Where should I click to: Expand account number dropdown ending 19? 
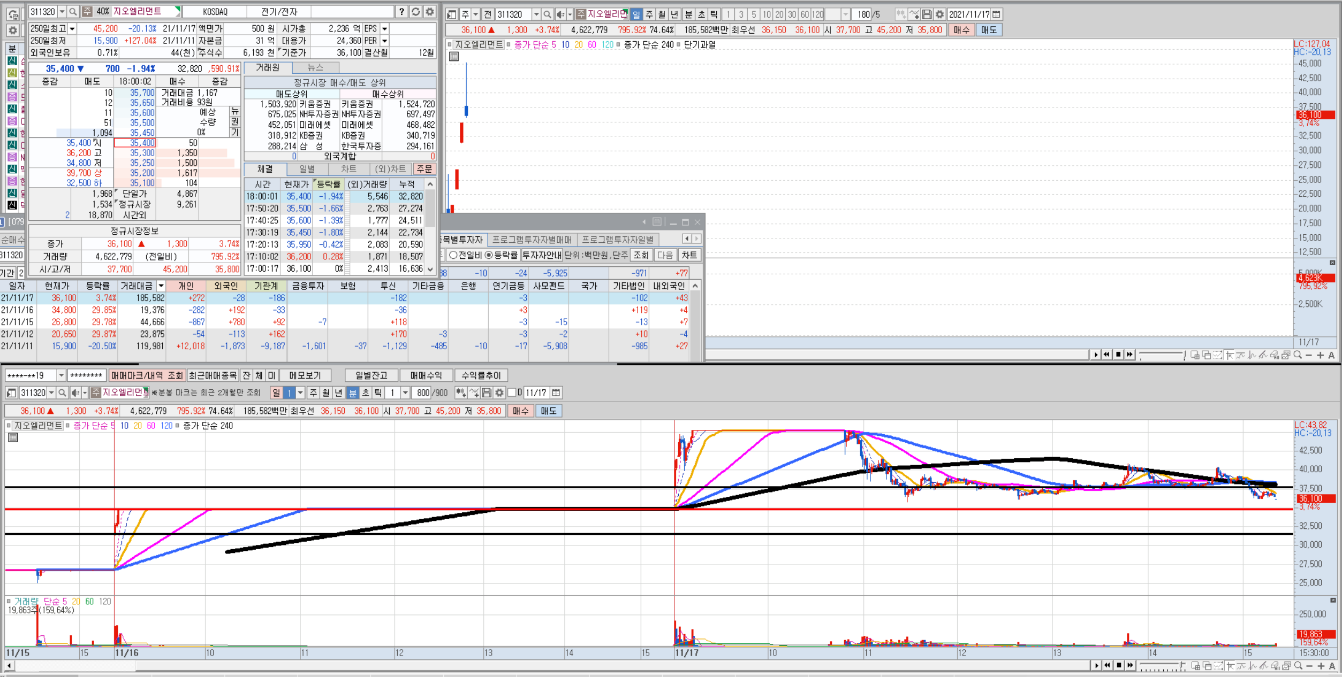coord(61,375)
